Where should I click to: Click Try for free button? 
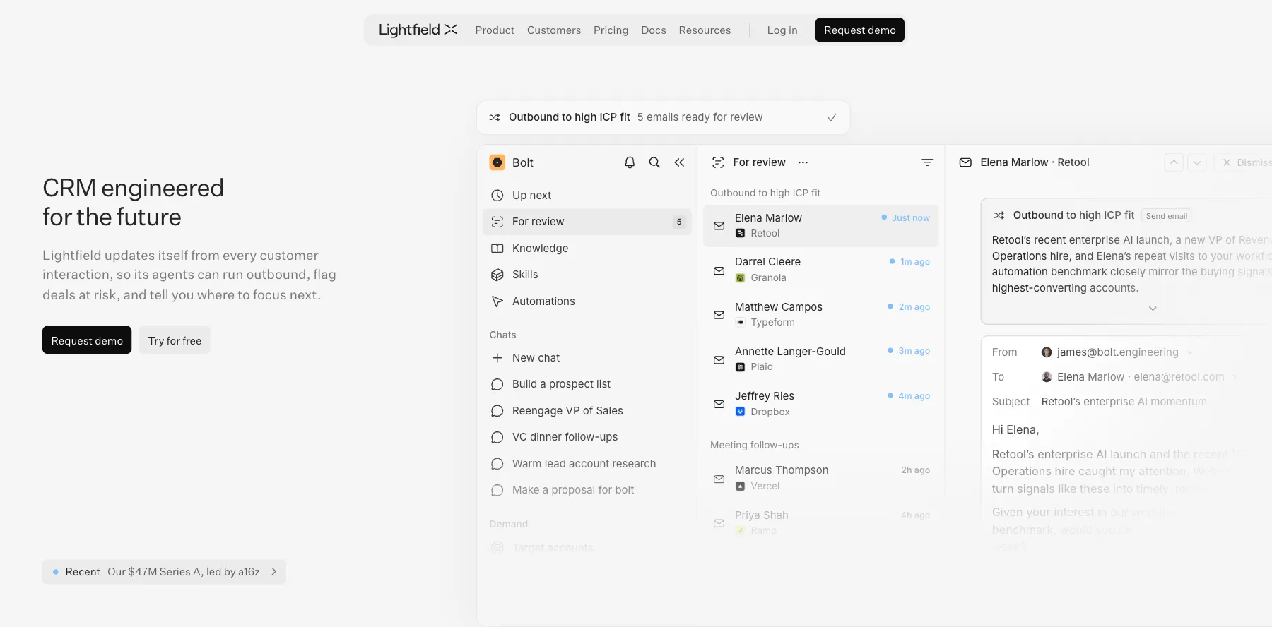[175, 340]
